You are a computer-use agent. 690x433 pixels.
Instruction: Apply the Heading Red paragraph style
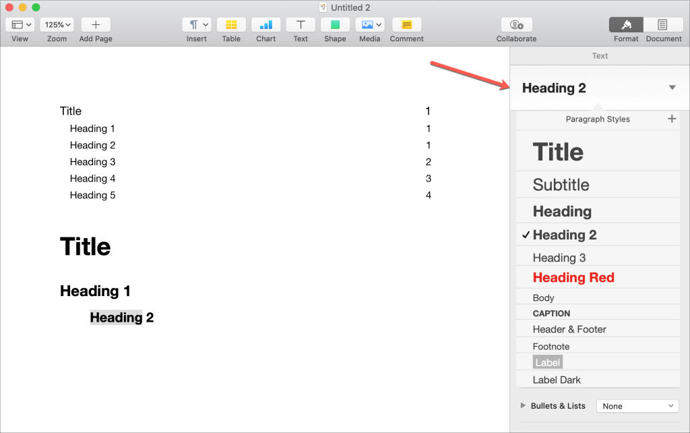pos(573,277)
